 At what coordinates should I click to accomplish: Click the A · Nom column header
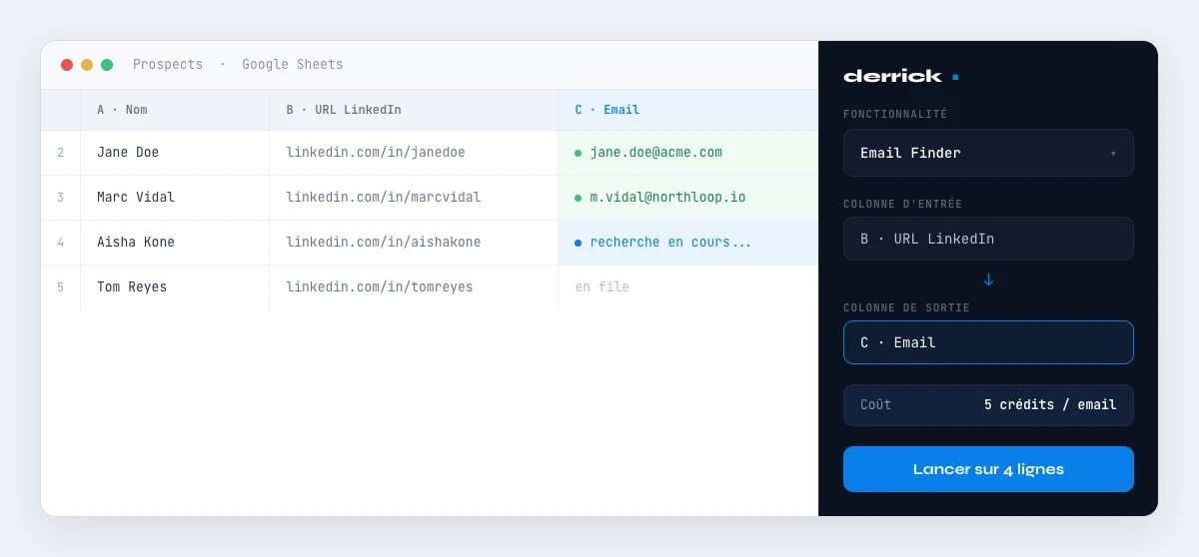point(175,110)
